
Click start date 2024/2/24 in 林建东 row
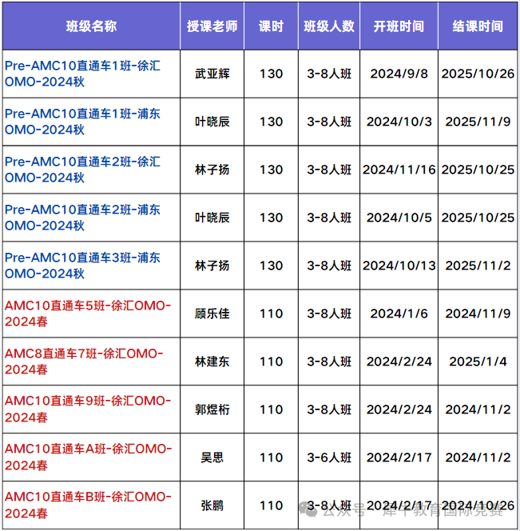pyautogui.click(x=399, y=362)
